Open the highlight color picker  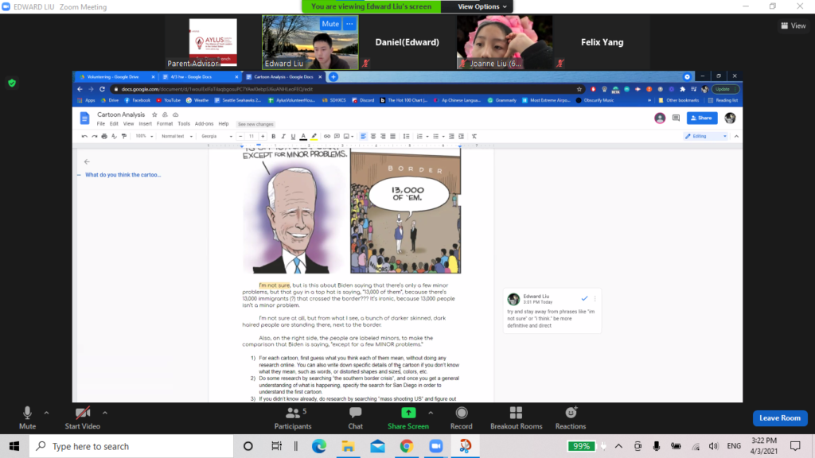tap(314, 136)
